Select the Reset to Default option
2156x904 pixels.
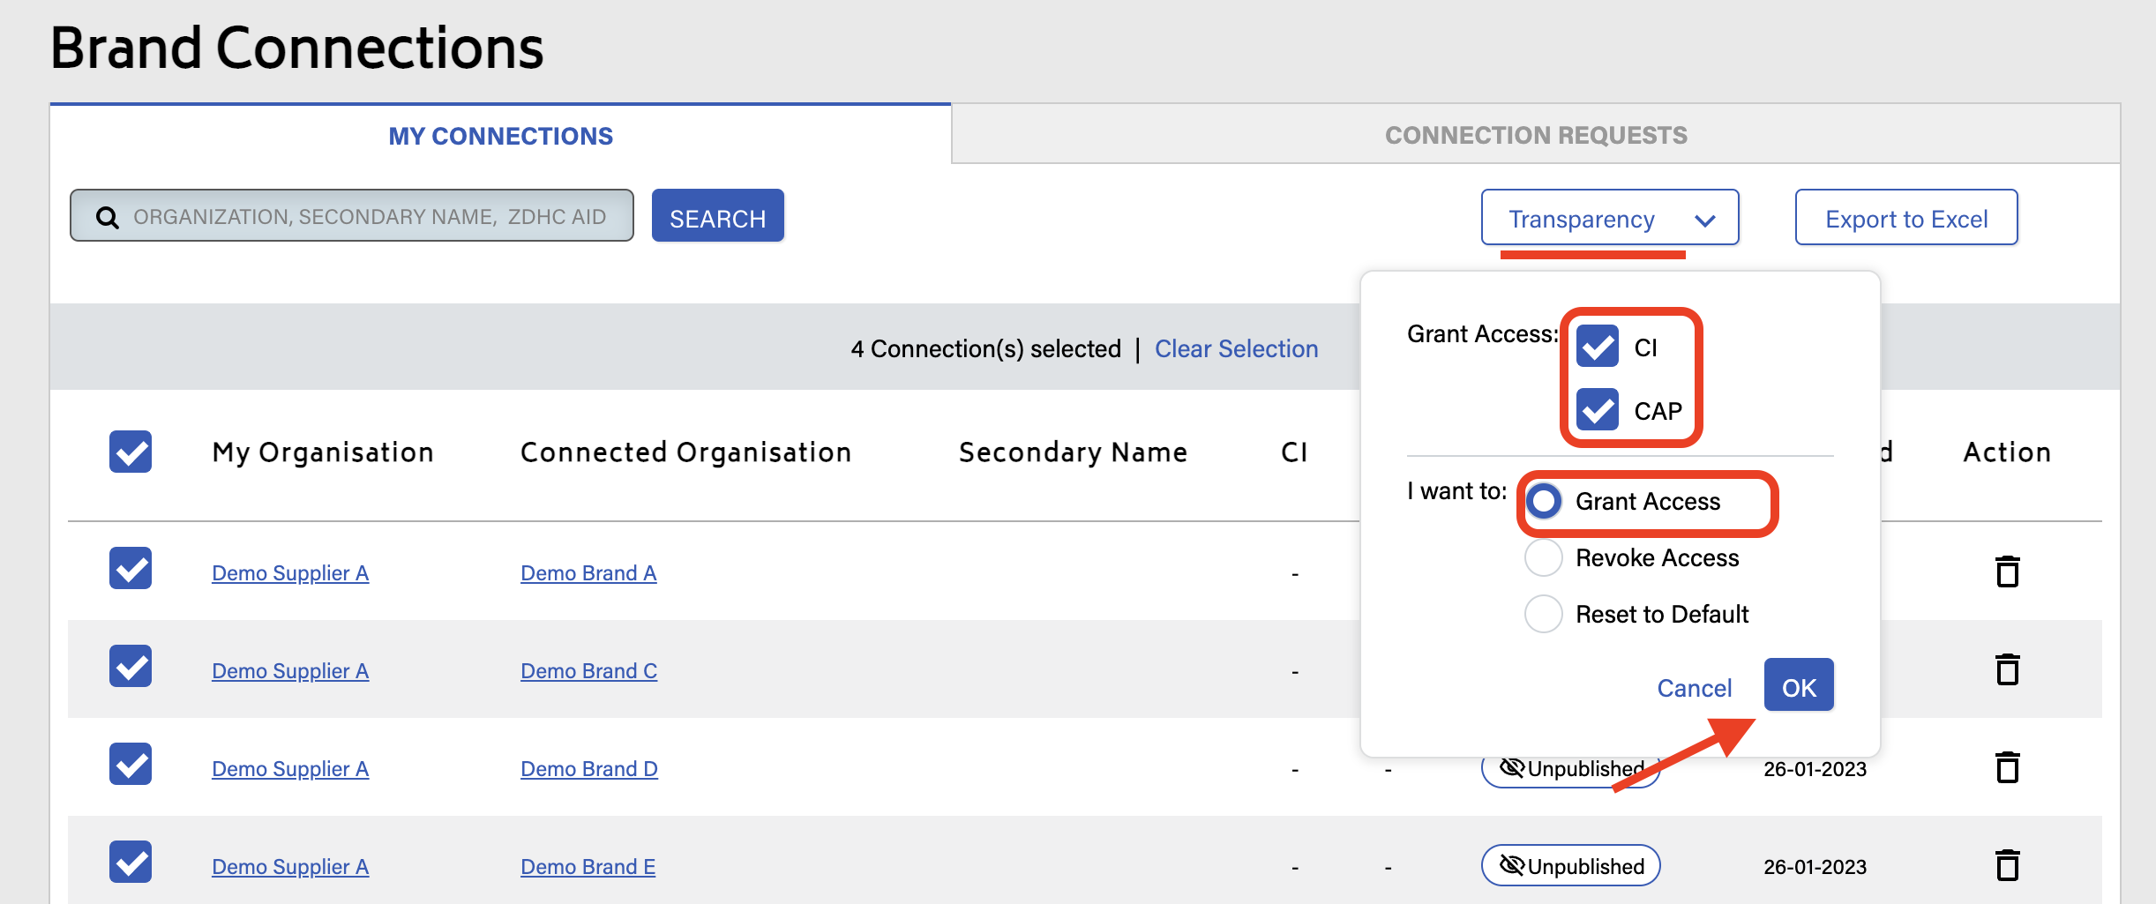pyautogui.click(x=1544, y=614)
